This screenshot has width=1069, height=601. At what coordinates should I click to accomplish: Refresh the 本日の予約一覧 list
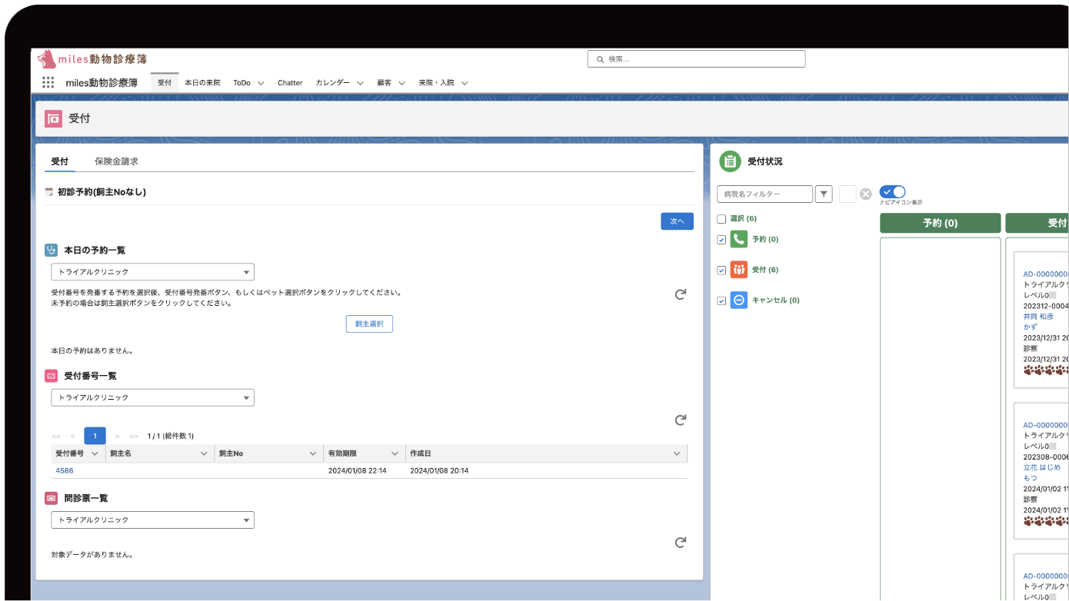pyautogui.click(x=680, y=294)
